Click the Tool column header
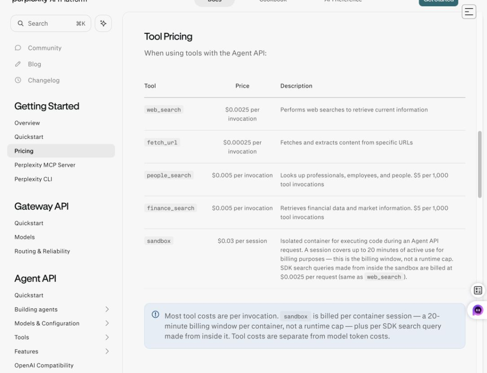This screenshot has width=487, height=373. (x=150, y=86)
